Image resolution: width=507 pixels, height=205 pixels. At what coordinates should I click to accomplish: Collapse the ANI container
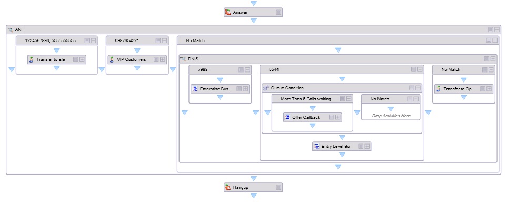(x=497, y=30)
